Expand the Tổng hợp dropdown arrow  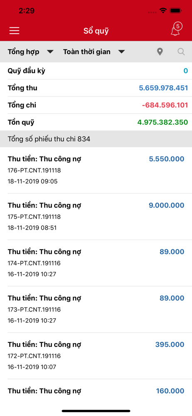point(50,52)
